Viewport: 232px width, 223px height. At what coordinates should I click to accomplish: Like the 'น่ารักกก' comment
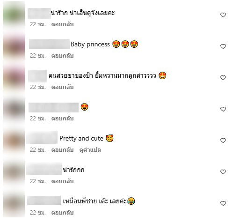[223, 172]
